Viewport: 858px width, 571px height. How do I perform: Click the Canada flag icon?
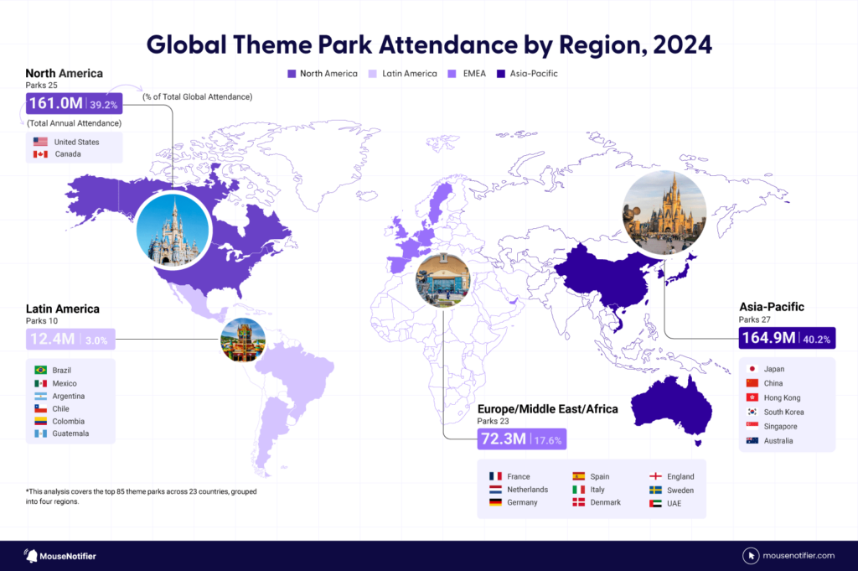pyautogui.click(x=40, y=153)
